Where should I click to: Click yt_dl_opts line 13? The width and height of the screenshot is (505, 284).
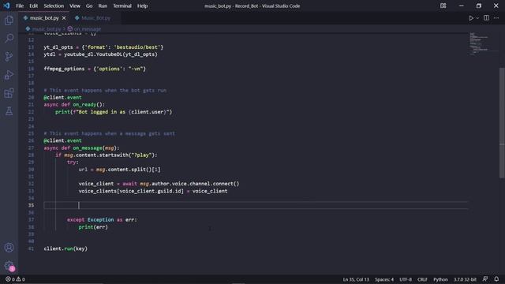[x=103, y=47]
